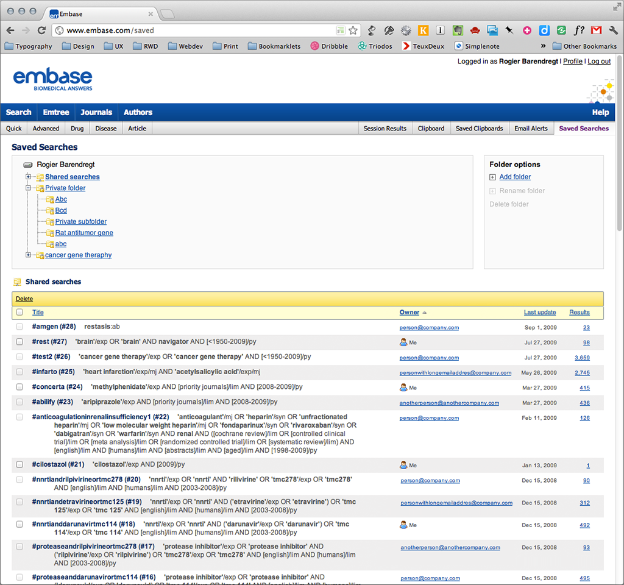
Task: Tick the #abilify (#23) checkbox
Action: click(x=19, y=402)
